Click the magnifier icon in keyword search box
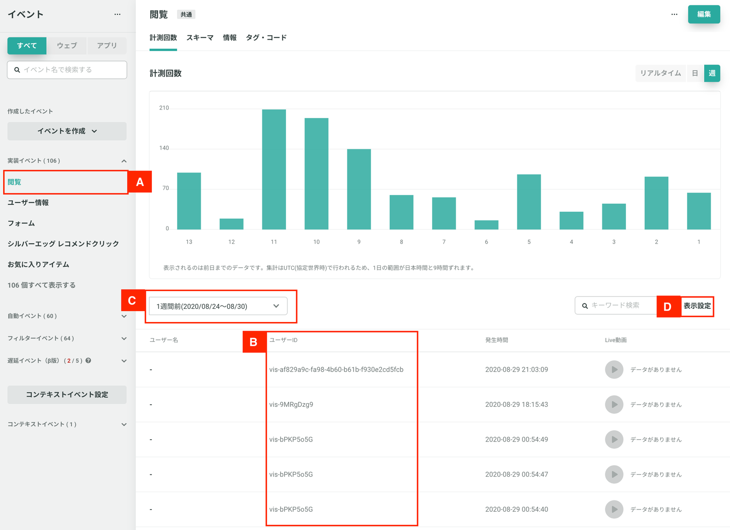Image resolution: width=730 pixels, height=530 pixels. tap(585, 306)
